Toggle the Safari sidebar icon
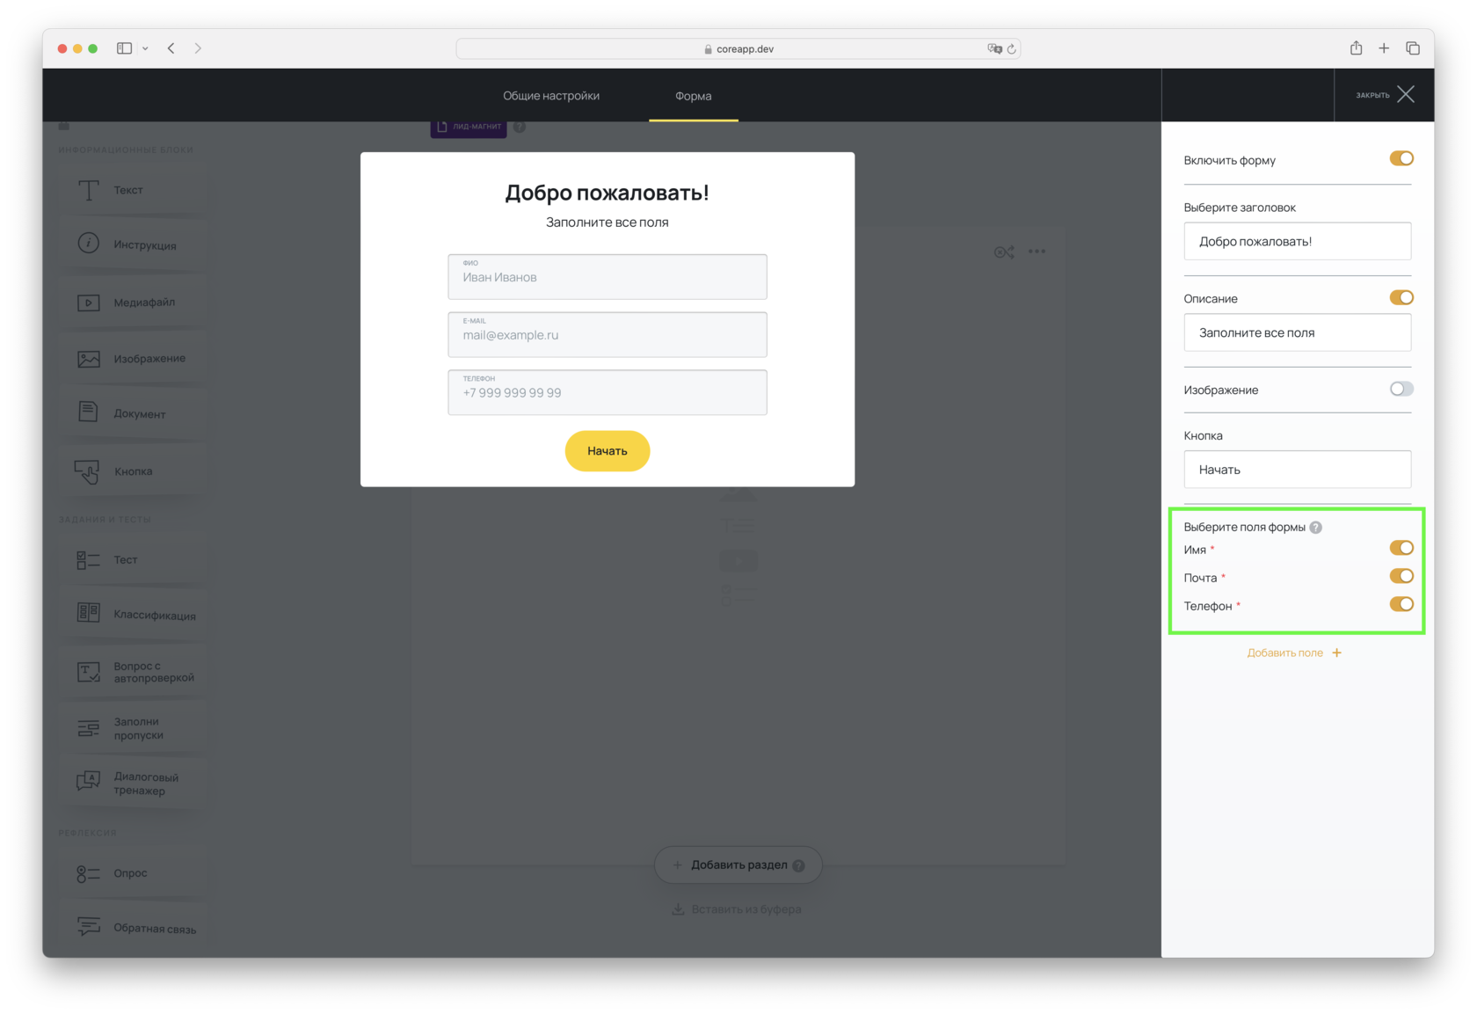This screenshot has width=1477, height=1014. pyautogui.click(x=125, y=48)
